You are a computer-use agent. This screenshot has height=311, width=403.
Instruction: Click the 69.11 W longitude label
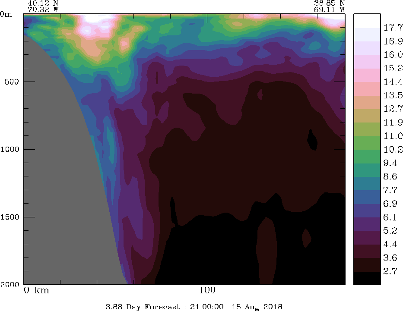329,9
